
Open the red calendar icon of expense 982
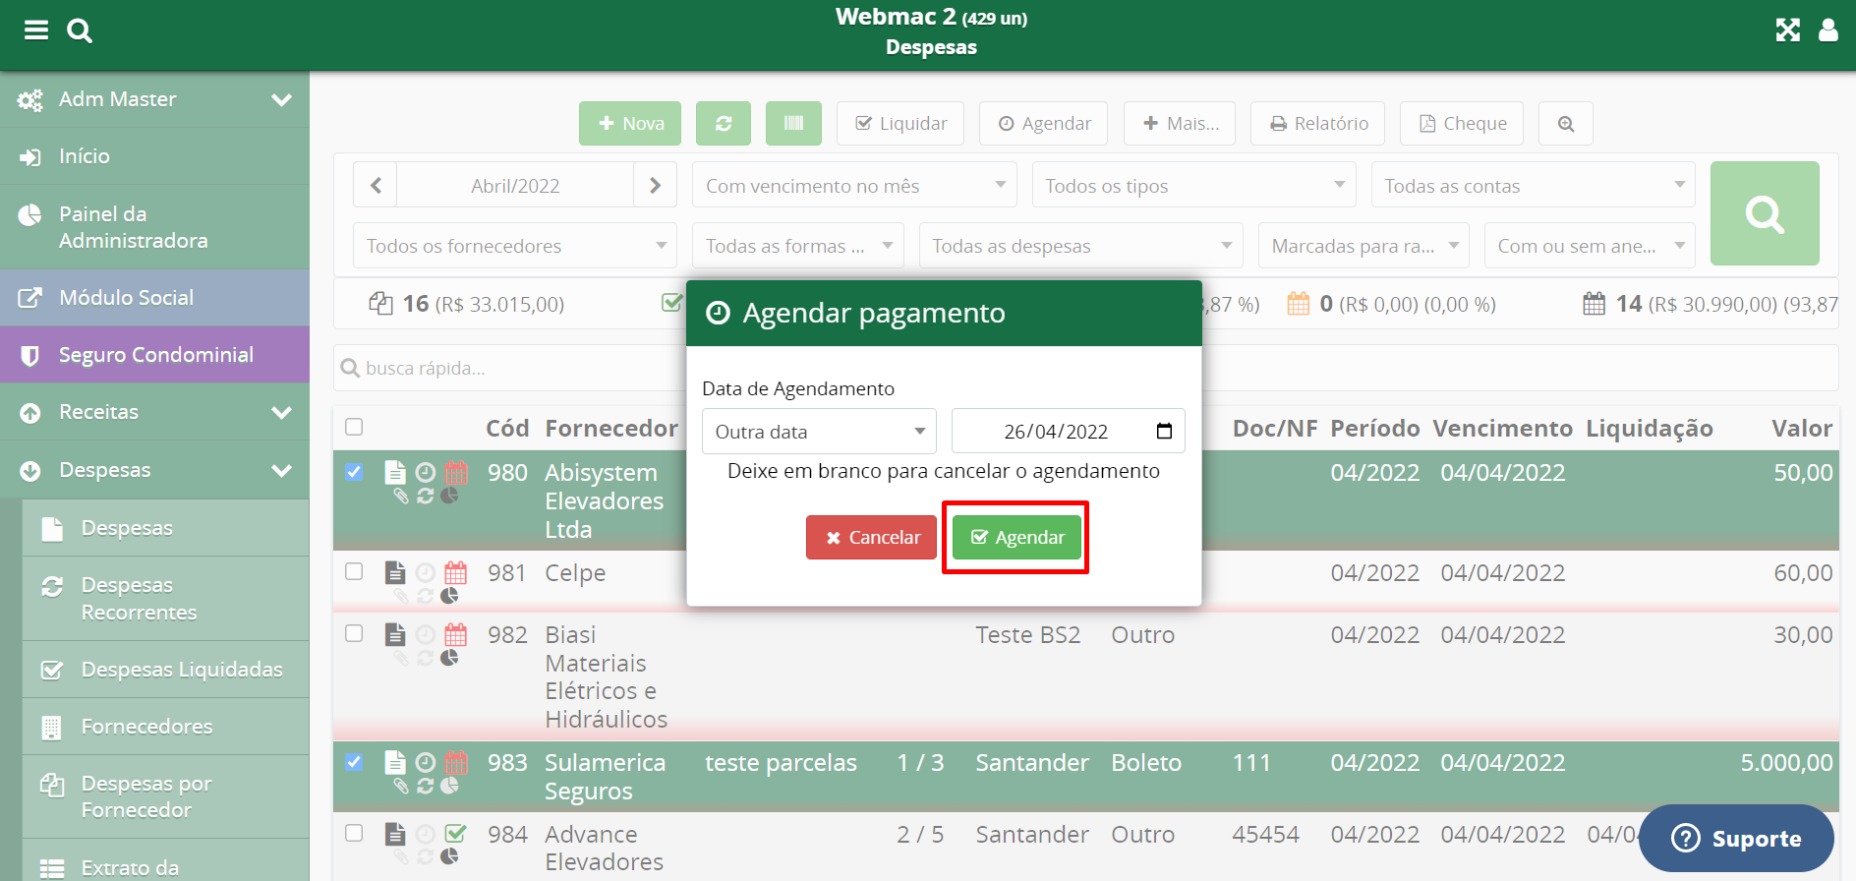click(456, 634)
